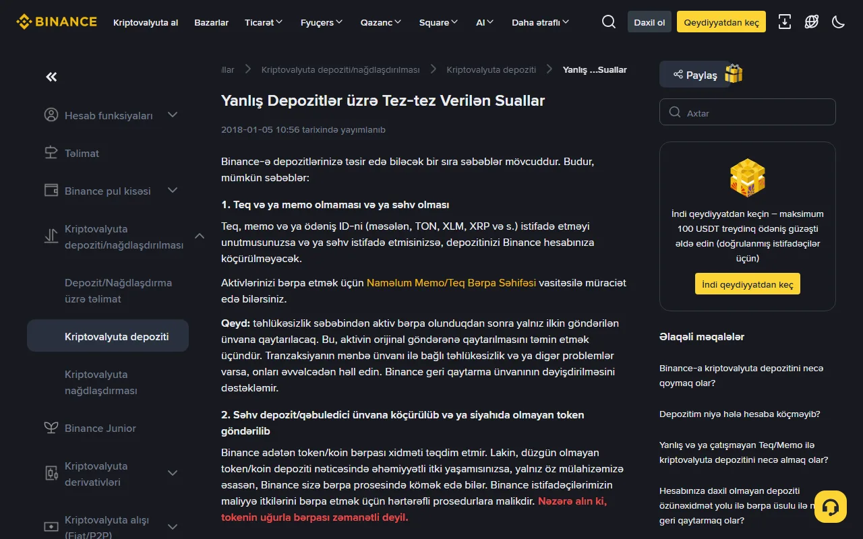863x539 pixels.
Task: Click heading 1. Teq və ya memo olmaması
Action: (x=335, y=204)
